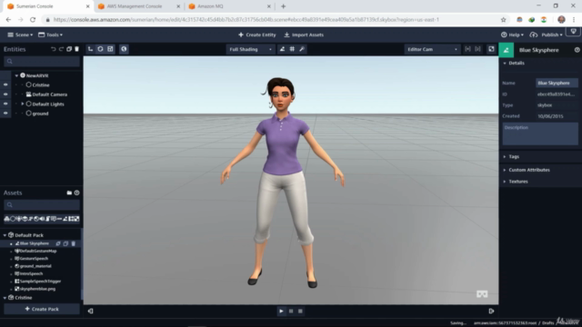
Task: Open the Scene menu
Action: click(20, 35)
